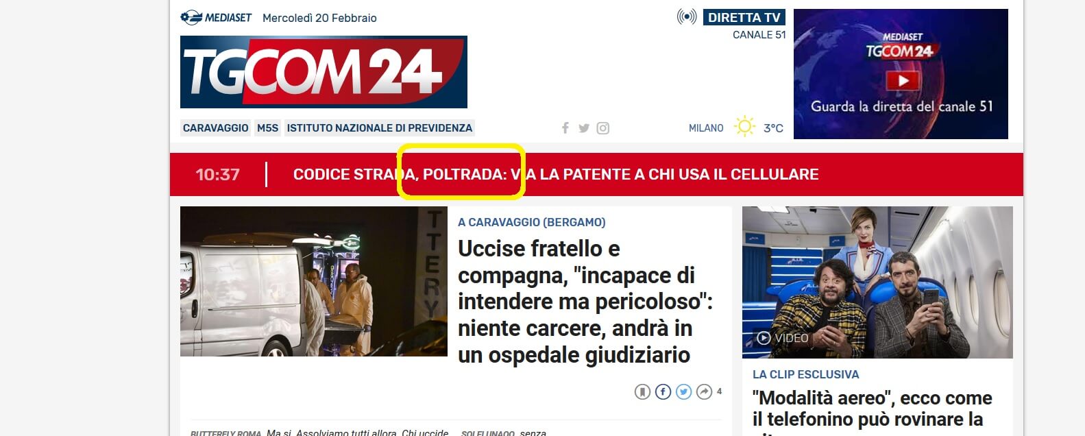The height and width of the screenshot is (436, 1085).
Task: Click the sunny weather icon for Milano
Action: click(x=744, y=127)
